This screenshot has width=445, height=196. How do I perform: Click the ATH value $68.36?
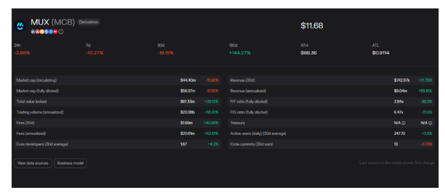pyautogui.click(x=309, y=53)
